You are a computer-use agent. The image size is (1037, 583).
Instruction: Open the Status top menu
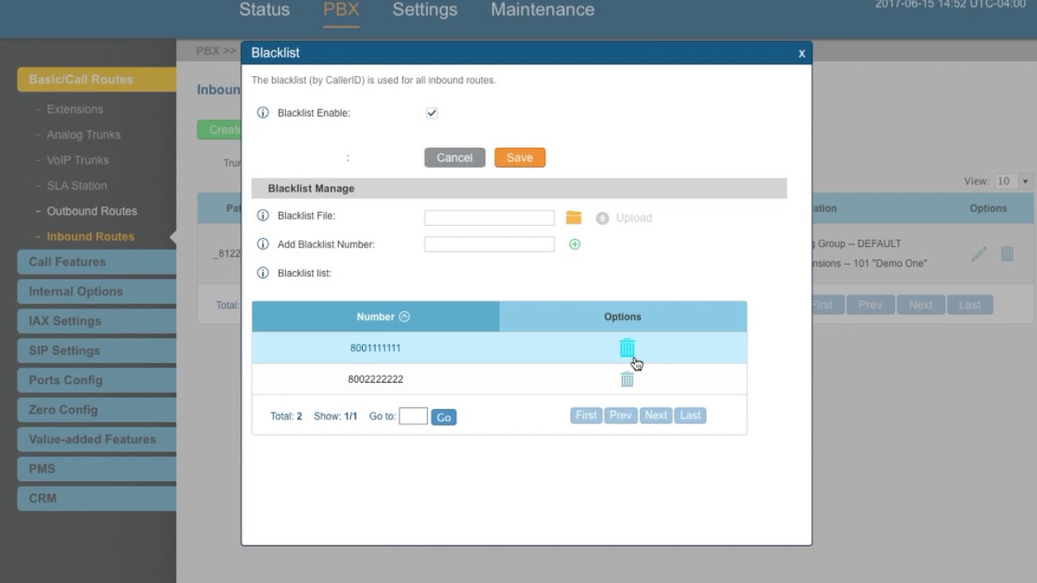point(264,10)
